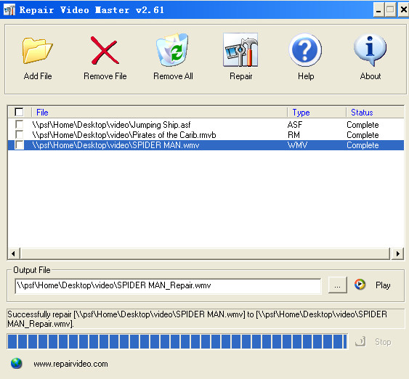Screen dimensions: 409x379
Task: Sort list by the Status column header
Action: click(362, 113)
